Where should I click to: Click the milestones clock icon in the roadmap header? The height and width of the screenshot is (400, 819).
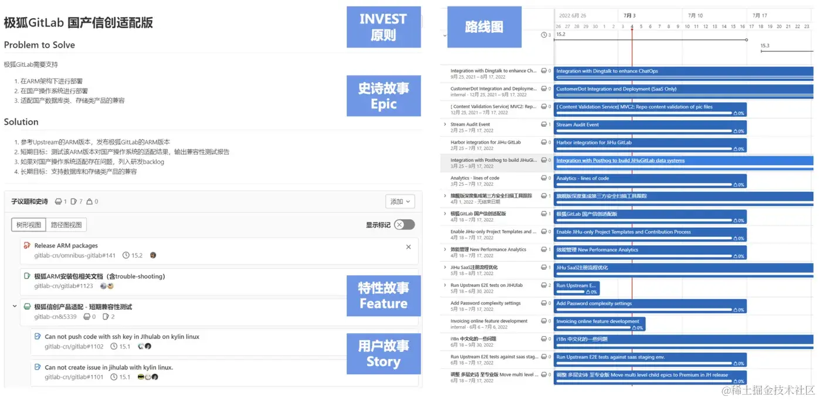pyautogui.click(x=543, y=36)
